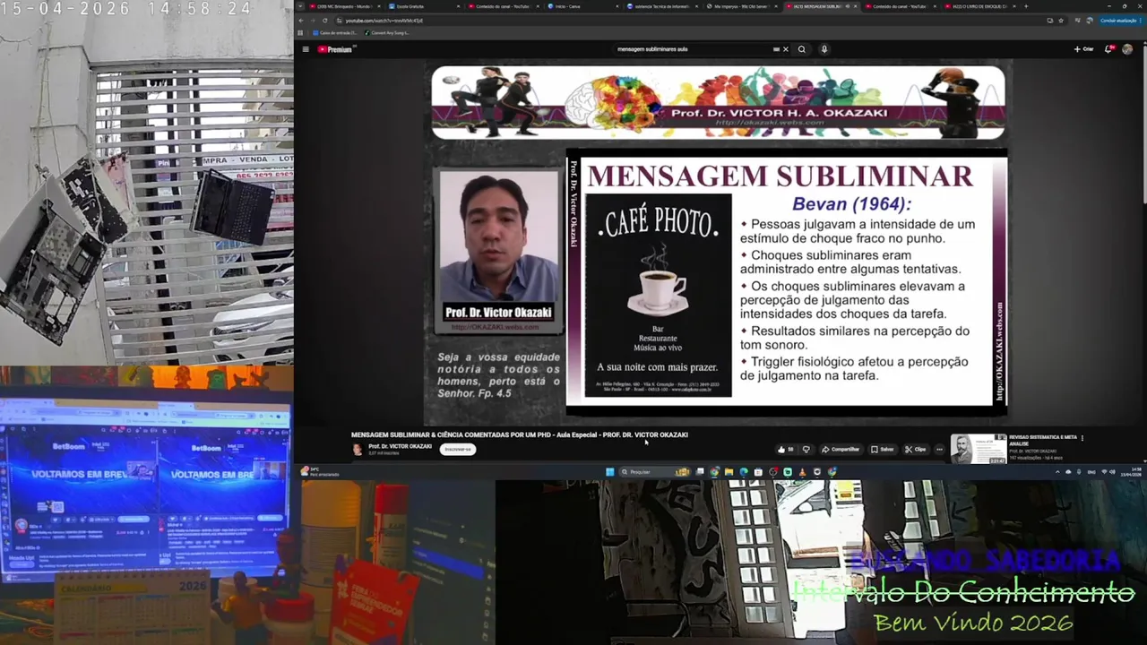Create a clip with the Clipe button

pos(915,450)
